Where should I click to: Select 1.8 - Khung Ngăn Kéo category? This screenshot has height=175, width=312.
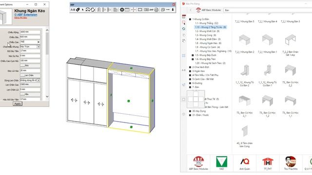click(208, 43)
